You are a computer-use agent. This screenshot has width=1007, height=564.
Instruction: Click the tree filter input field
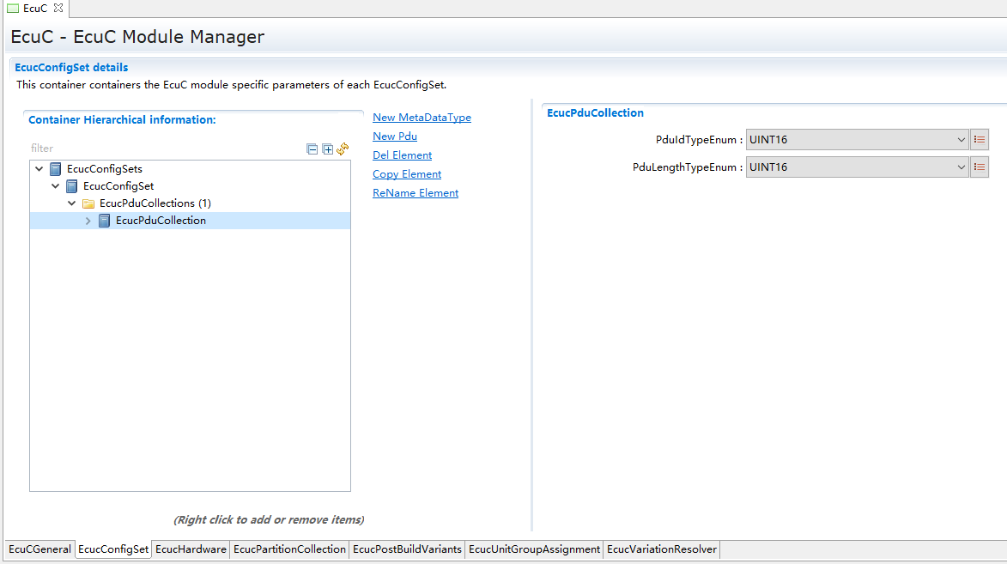(x=163, y=149)
